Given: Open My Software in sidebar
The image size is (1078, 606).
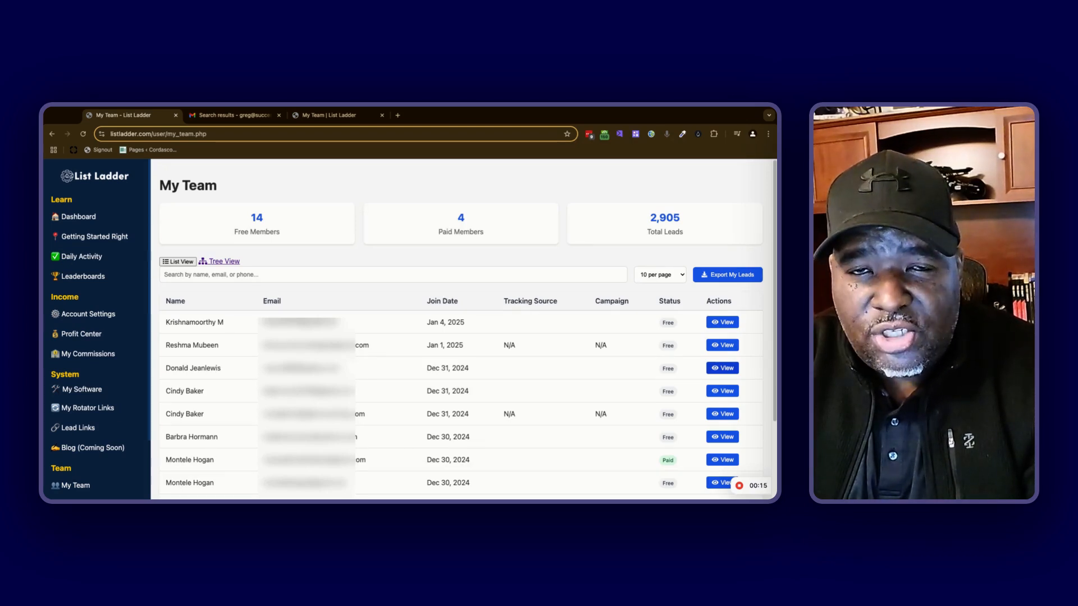Looking at the screenshot, I should (x=77, y=389).
